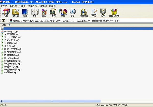
Task: Click the status bar total 69,289,733 字节
Action: pyautogui.click(x=107, y=105)
